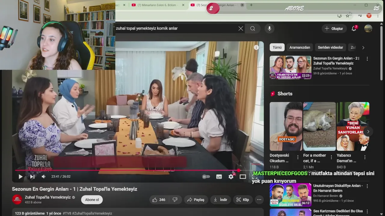
Task: Open the Oluştur create menu
Action: click(334, 28)
